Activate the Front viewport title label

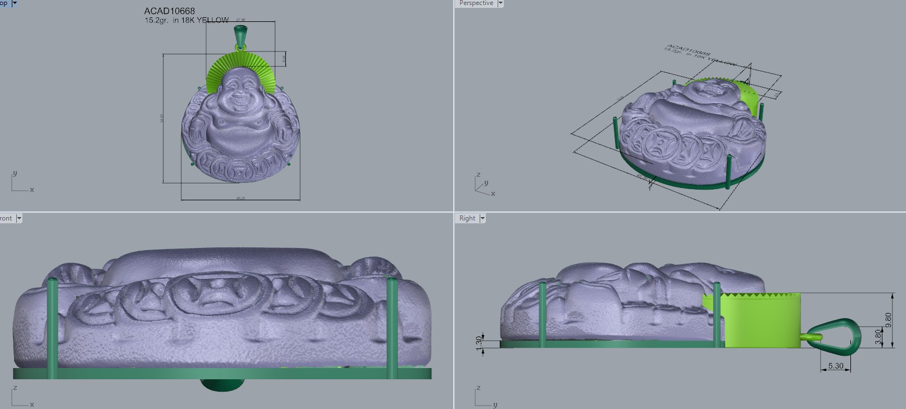pos(6,218)
